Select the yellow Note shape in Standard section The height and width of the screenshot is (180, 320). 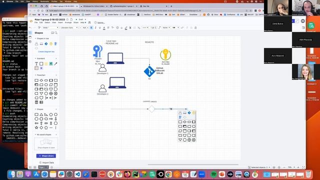[x=46, y=63]
